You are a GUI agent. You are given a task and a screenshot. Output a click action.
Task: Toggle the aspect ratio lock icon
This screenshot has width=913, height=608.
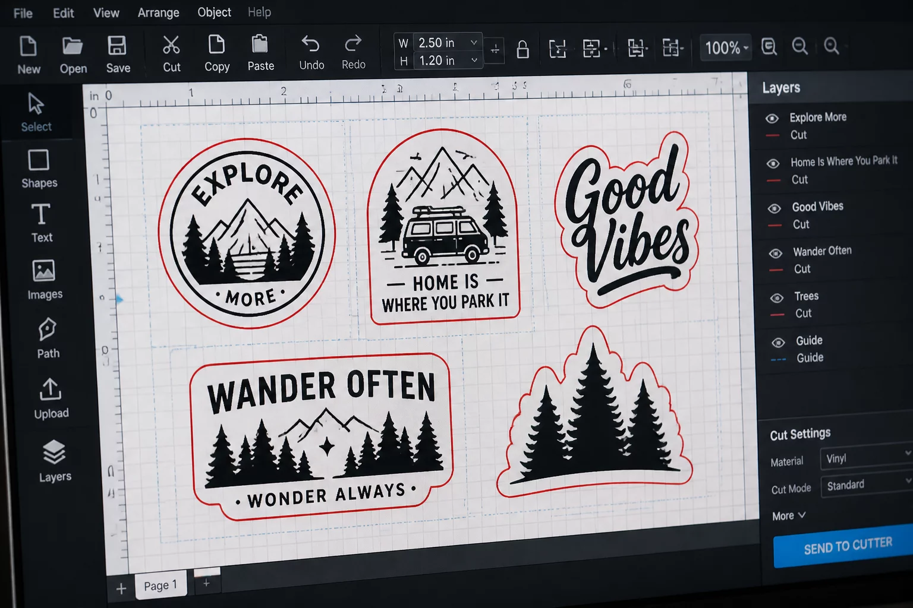[x=522, y=49]
